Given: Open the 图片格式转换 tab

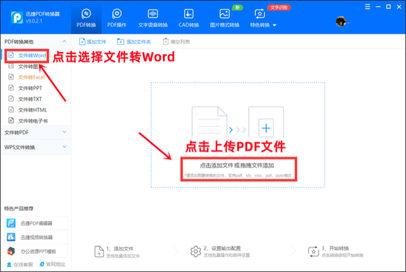Looking at the screenshot, I should click(225, 18).
